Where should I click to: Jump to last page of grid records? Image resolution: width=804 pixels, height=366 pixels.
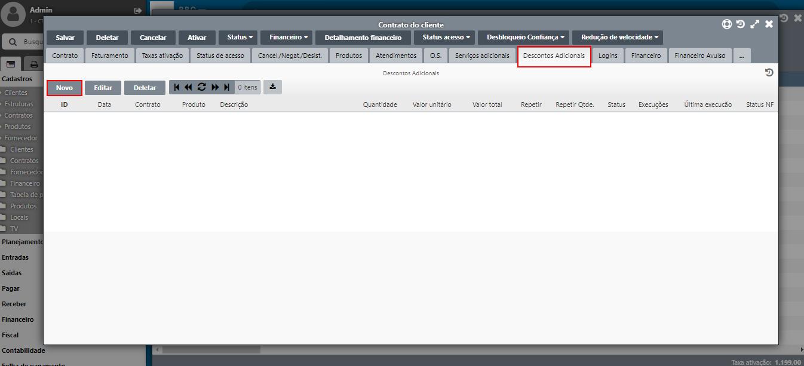(227, 87)
